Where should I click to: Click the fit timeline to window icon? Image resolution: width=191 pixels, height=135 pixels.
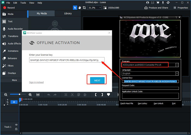tap(38, 95)
